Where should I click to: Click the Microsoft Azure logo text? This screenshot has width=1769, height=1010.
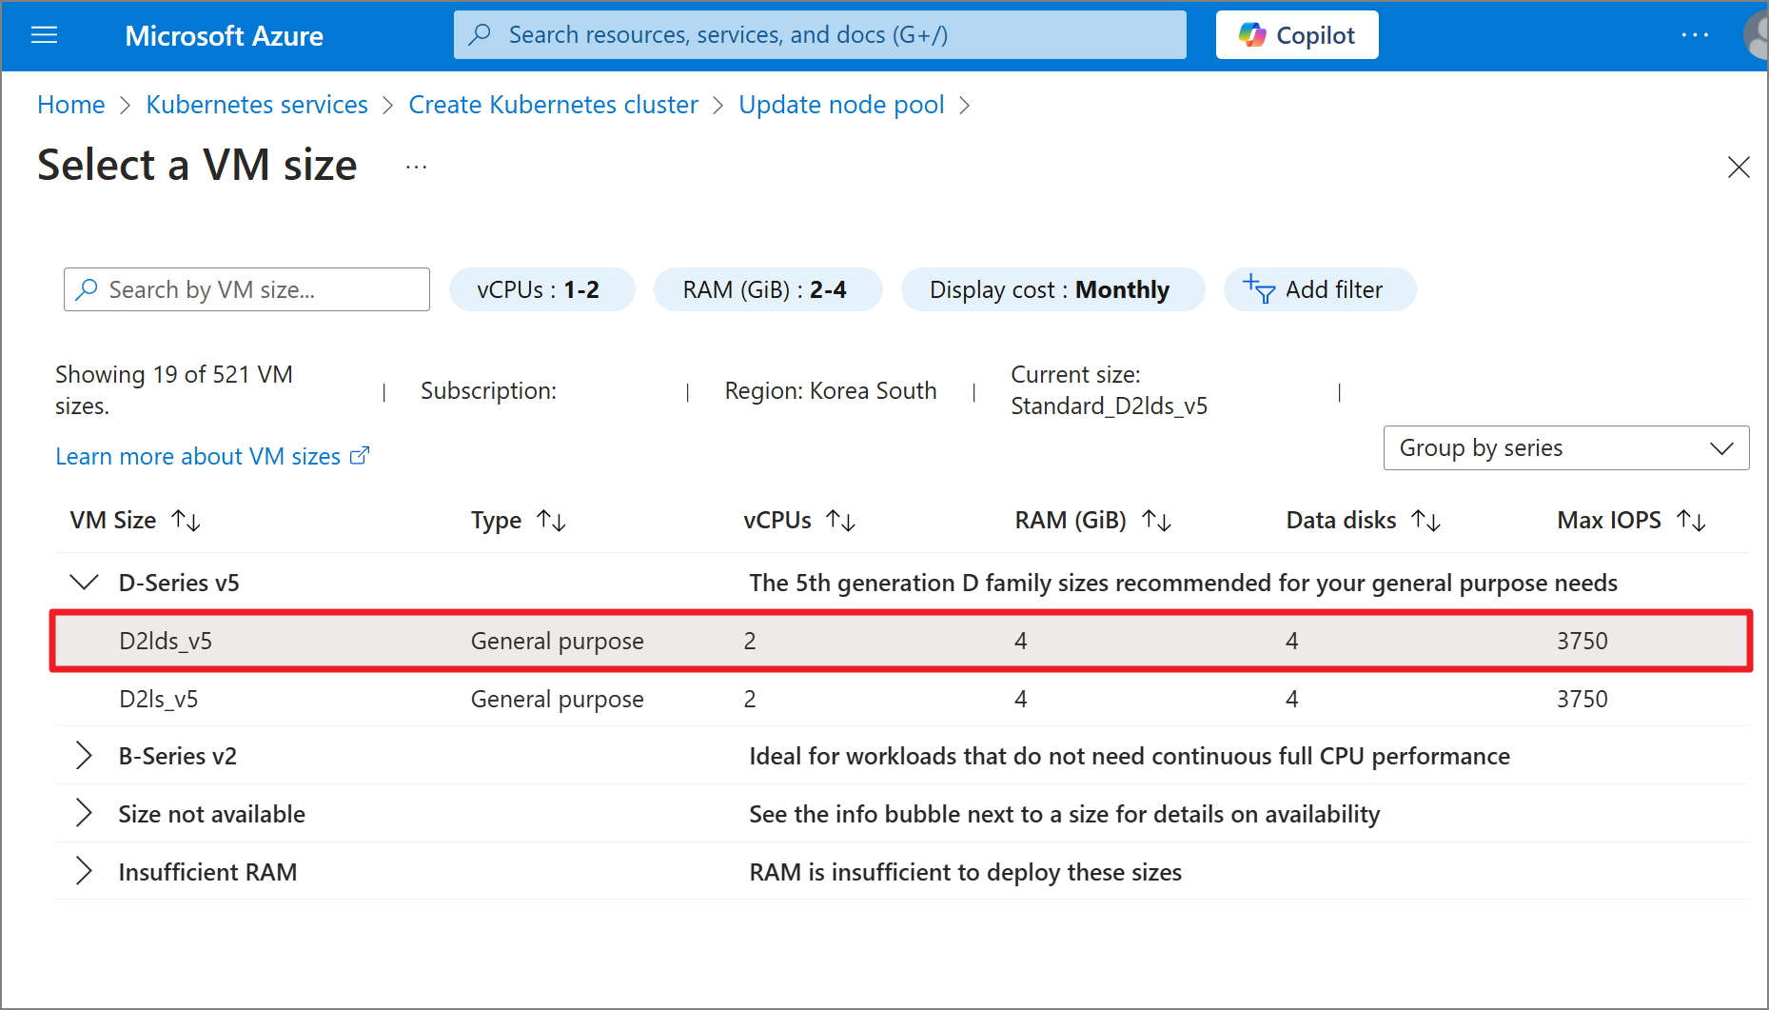(225, 36)
